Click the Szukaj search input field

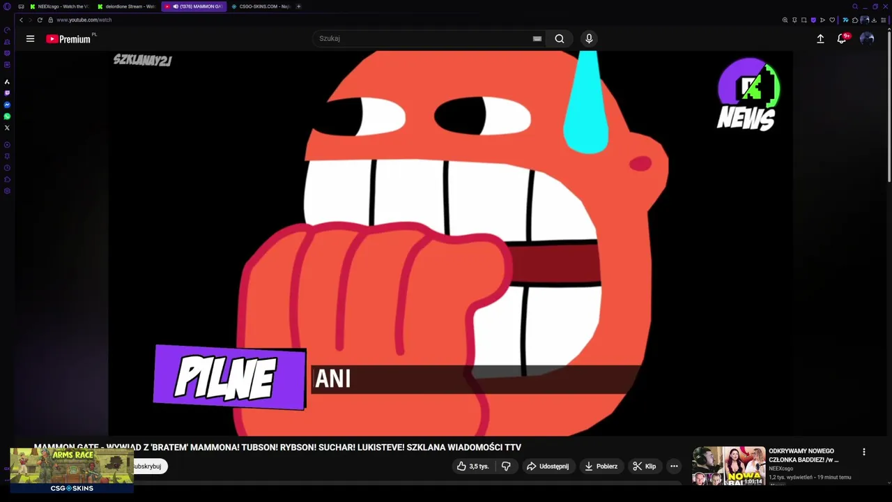click(424, 38)
